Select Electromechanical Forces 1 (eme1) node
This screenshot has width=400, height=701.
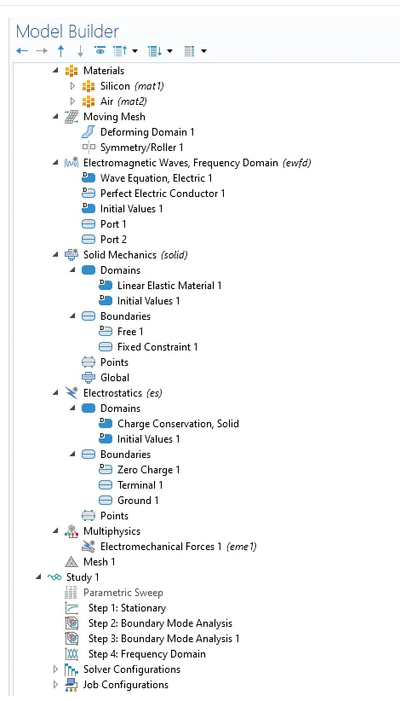pos(179,547)
